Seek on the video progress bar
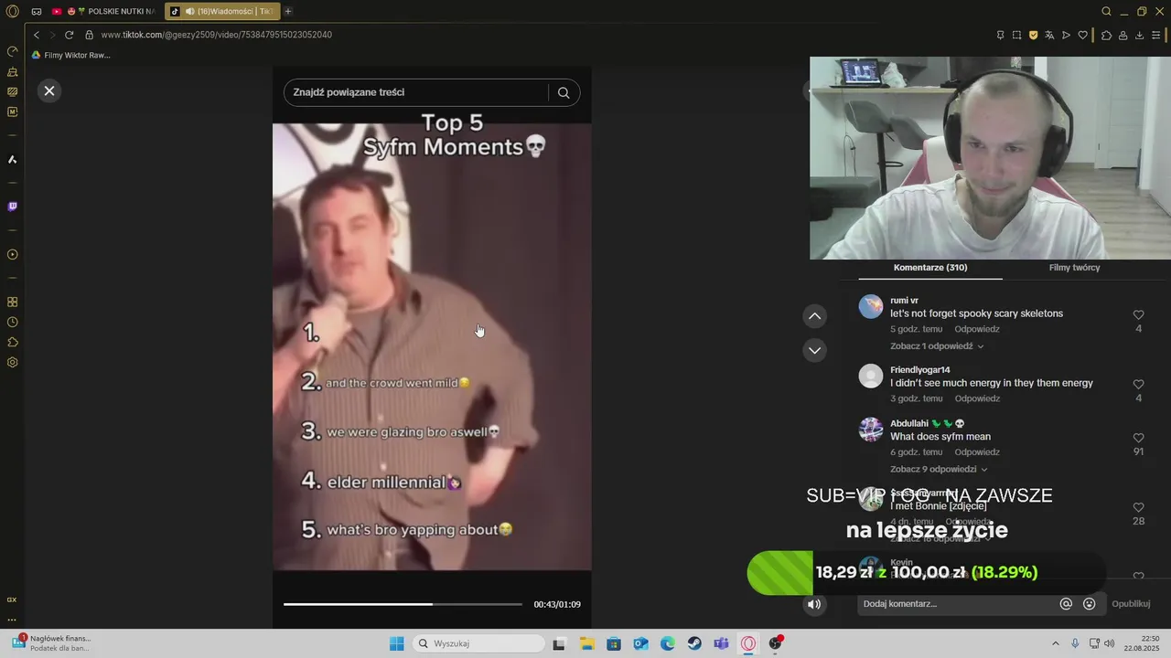The width and height of the screenshot is (1171, 658). (x=403, y=604)
